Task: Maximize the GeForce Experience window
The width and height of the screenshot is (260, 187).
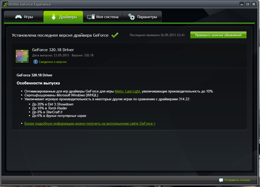Action: coord(248,4)
